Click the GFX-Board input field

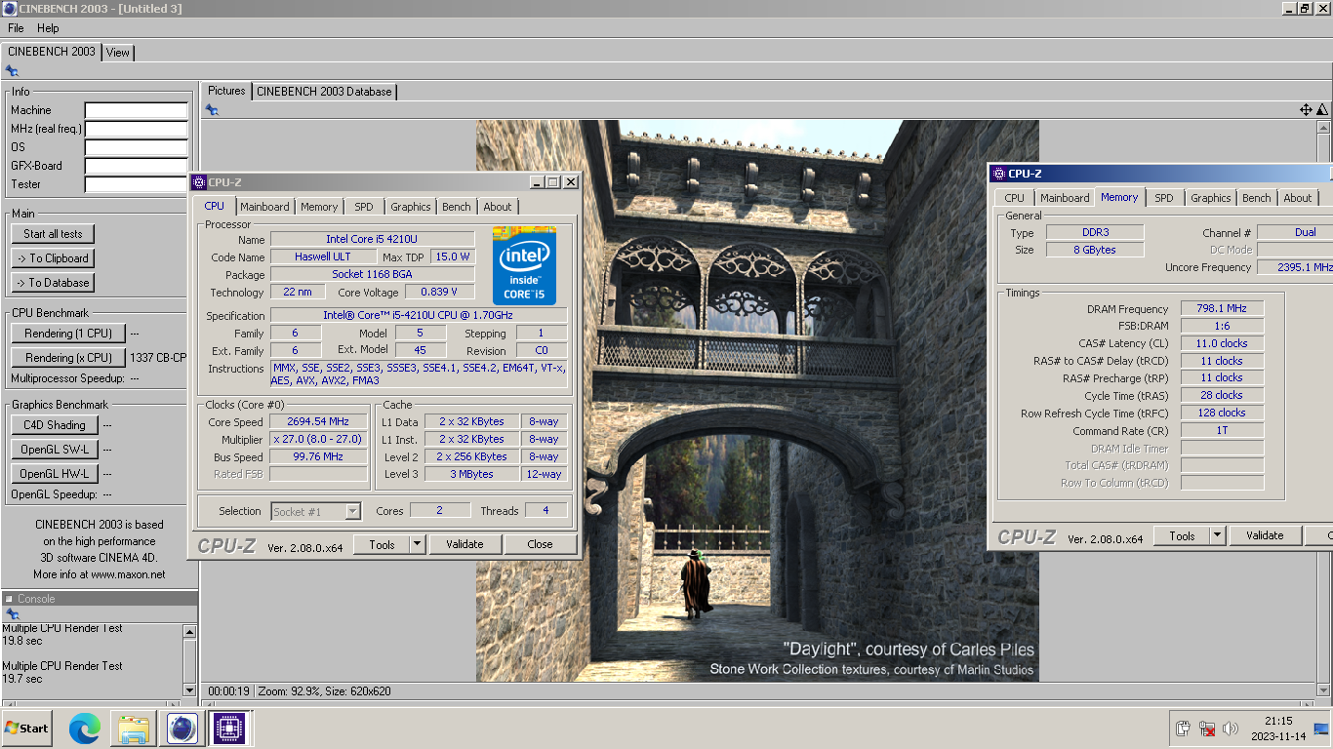136,166
